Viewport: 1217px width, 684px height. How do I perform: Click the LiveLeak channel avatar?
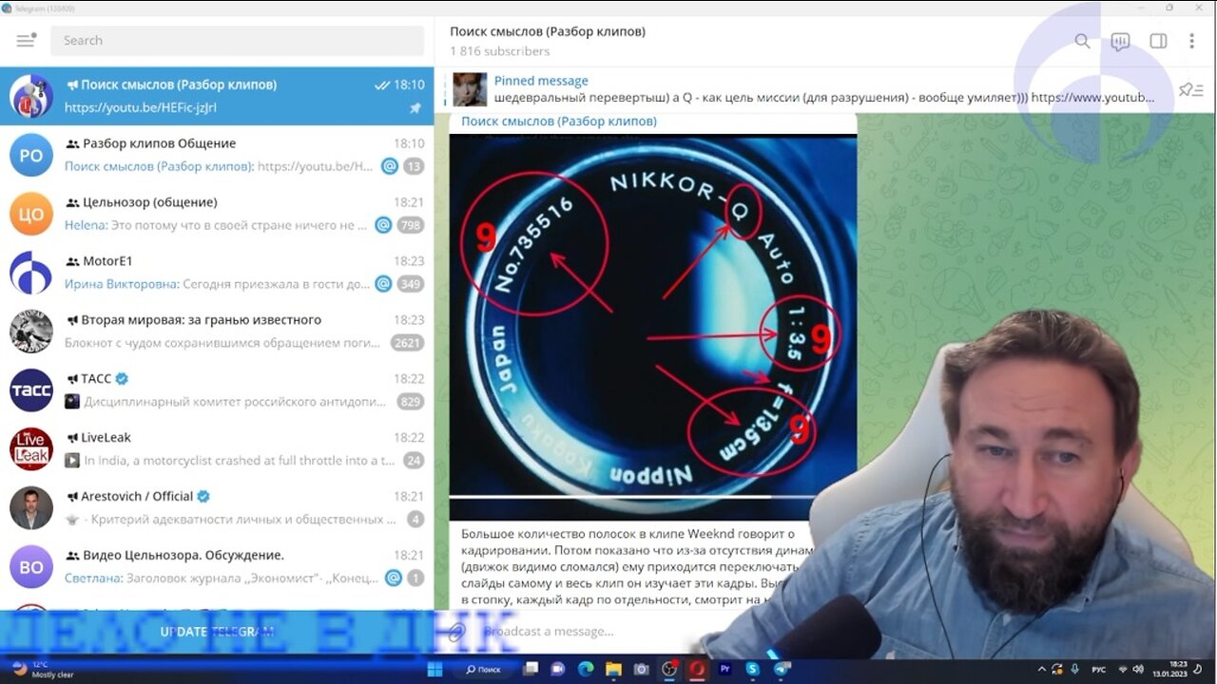pyautogui.click(x=31, y=449)
